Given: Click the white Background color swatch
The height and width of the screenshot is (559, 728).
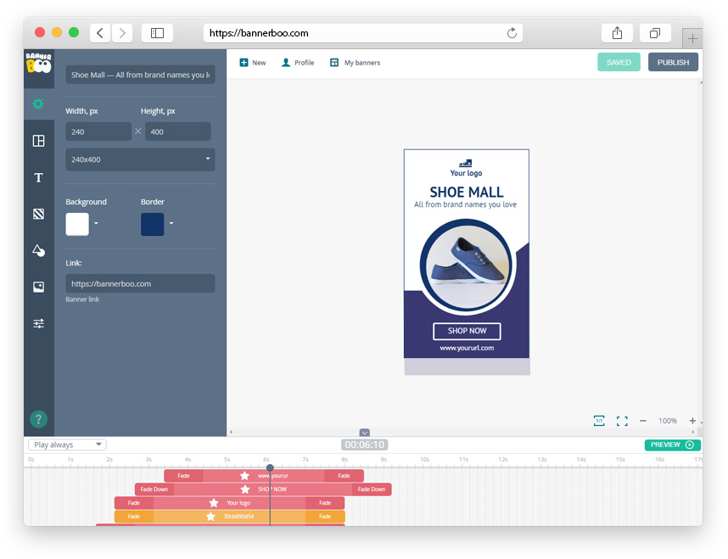Looking at the screenshot, I should 77,224.
